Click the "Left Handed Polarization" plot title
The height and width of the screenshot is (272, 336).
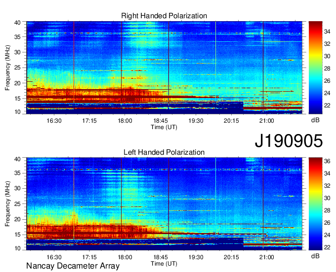(164, 152)
